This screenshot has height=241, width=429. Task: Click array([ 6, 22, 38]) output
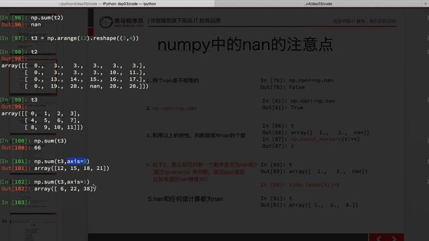point(65,189)
